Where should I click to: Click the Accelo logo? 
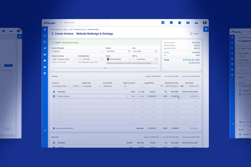click(x=50, y=23)
